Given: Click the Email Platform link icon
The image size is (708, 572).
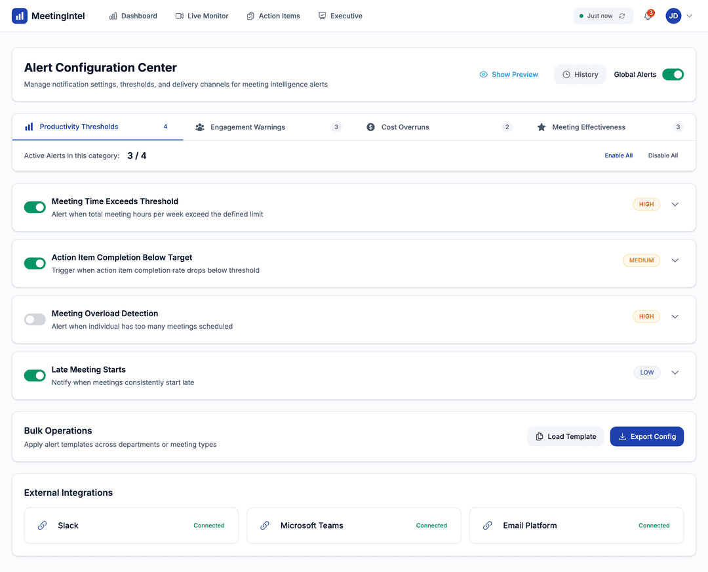Looking at the screenshot, I should click(x=488, y=525).
